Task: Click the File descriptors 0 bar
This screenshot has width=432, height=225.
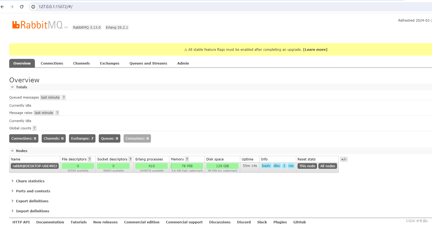Action: 78,166
